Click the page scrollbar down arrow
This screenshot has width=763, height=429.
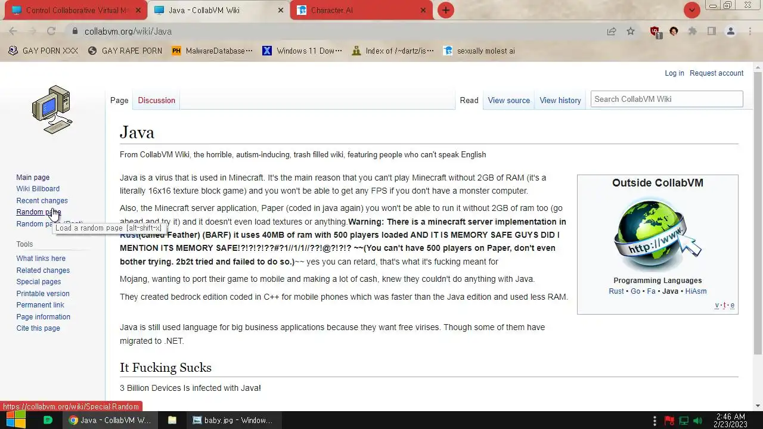(758, 406)
